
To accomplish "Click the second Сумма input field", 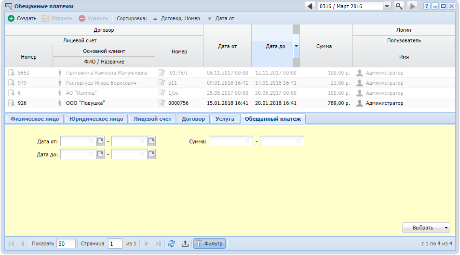I will 282,141.
